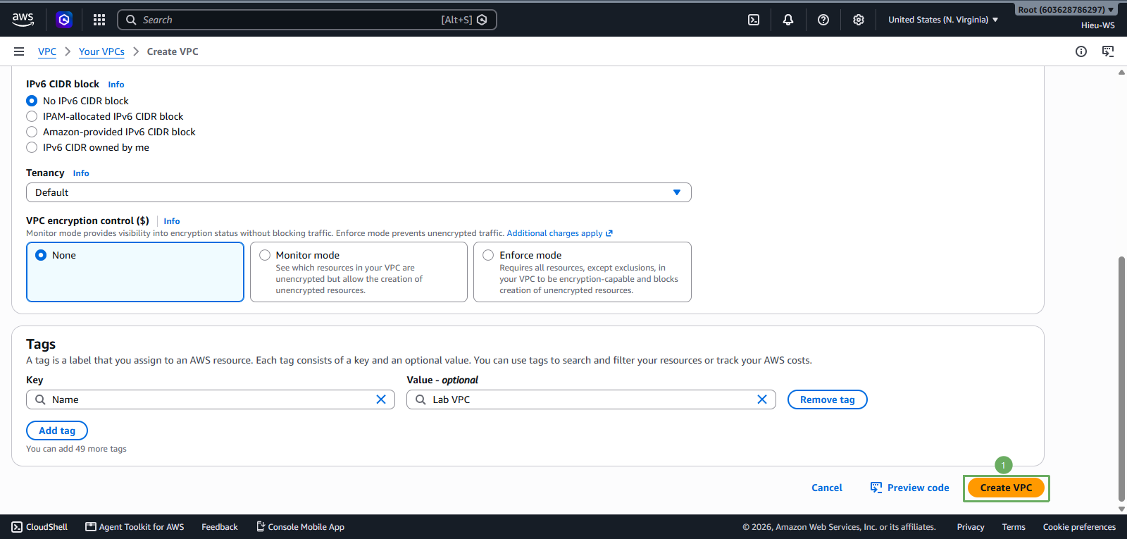
Task: Open CloudShell in the footer
Action: [x=40, y=527]
